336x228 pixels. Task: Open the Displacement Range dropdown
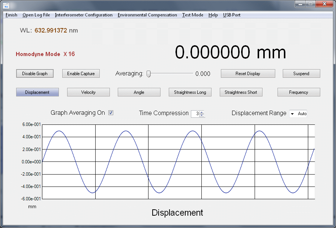(x=292, y=114)
